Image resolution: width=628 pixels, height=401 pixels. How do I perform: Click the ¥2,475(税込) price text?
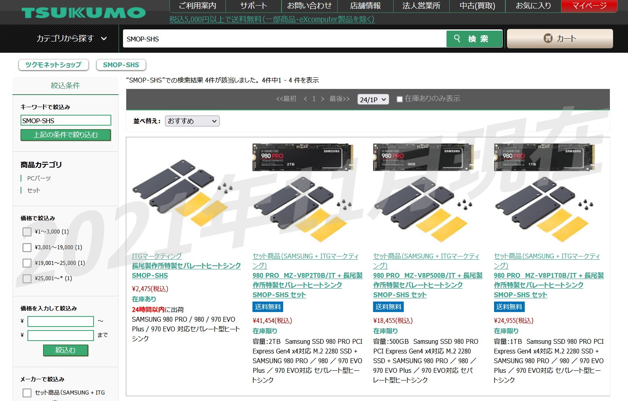point(150,289)
